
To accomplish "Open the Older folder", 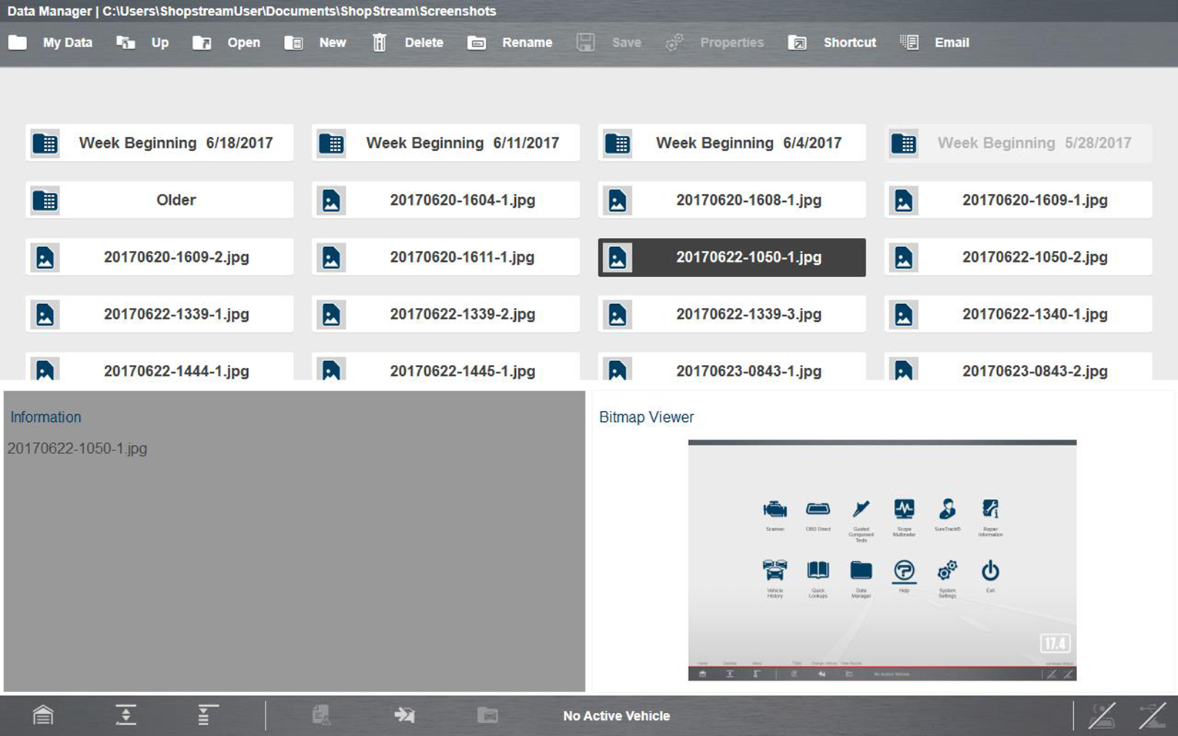I will click(159, 200).
